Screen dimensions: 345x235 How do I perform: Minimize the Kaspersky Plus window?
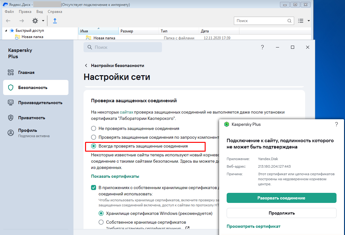(278, 47)
